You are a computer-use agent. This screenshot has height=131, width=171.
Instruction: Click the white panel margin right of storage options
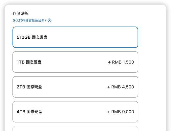click(x=152, y=74)
